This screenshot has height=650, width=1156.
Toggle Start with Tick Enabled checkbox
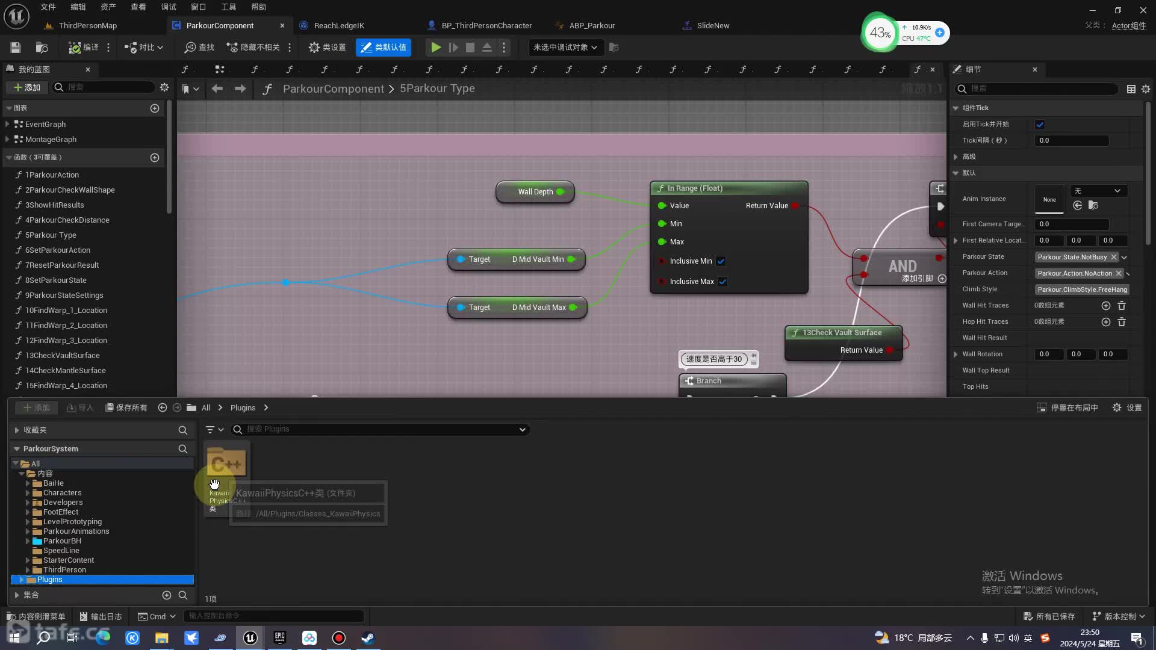point(1040,125)
